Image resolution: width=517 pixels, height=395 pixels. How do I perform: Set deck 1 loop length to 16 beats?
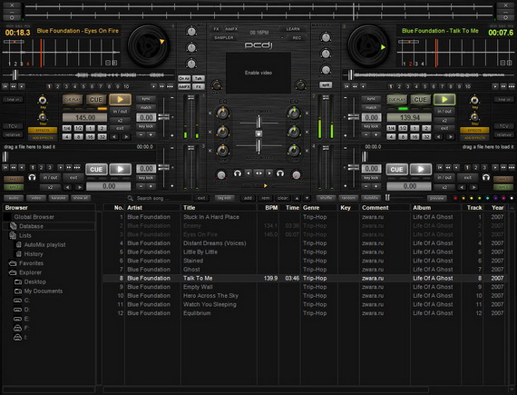tap(90, 136)
